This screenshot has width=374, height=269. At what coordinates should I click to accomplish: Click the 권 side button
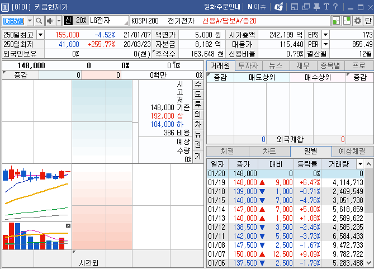[x=198, y=144]
